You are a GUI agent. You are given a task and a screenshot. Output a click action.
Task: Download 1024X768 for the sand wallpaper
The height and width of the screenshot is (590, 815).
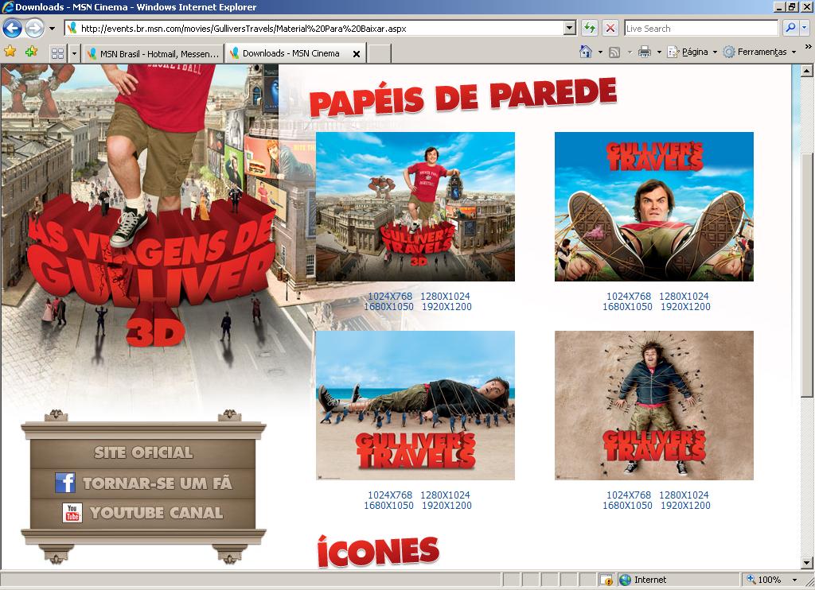coord(629,495)
